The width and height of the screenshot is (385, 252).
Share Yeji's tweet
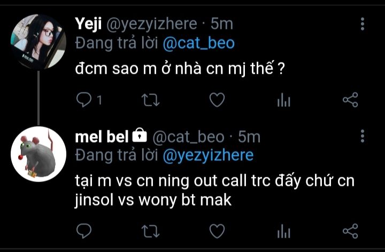point(350,100)
